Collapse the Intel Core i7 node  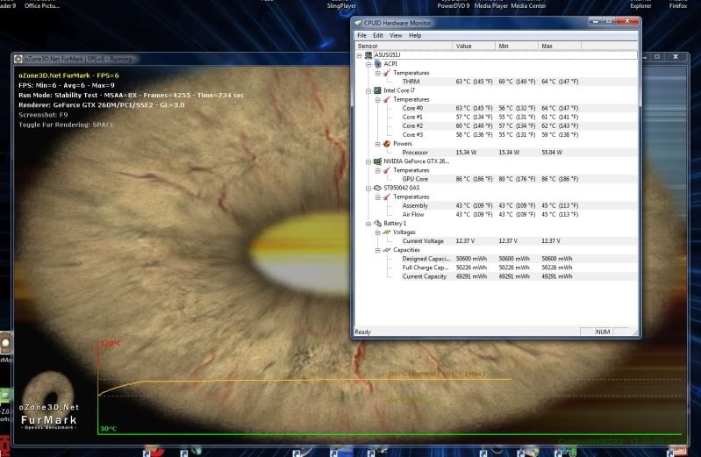pos(368,90)
